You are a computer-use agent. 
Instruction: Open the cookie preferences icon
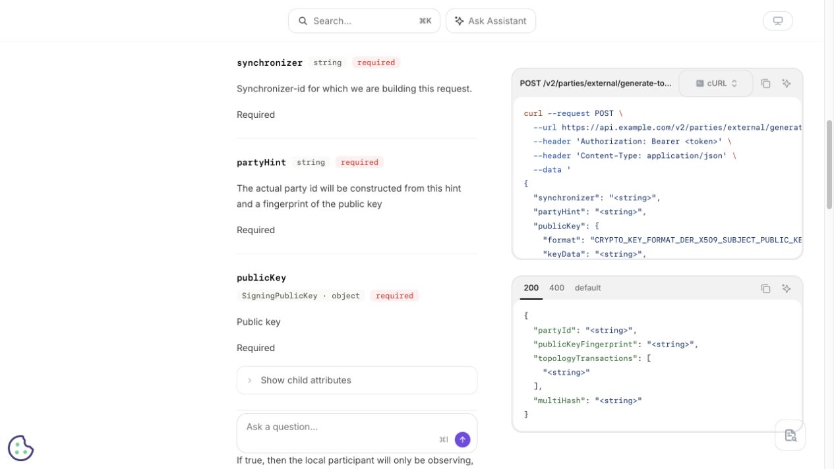click(x=20, y=448)
